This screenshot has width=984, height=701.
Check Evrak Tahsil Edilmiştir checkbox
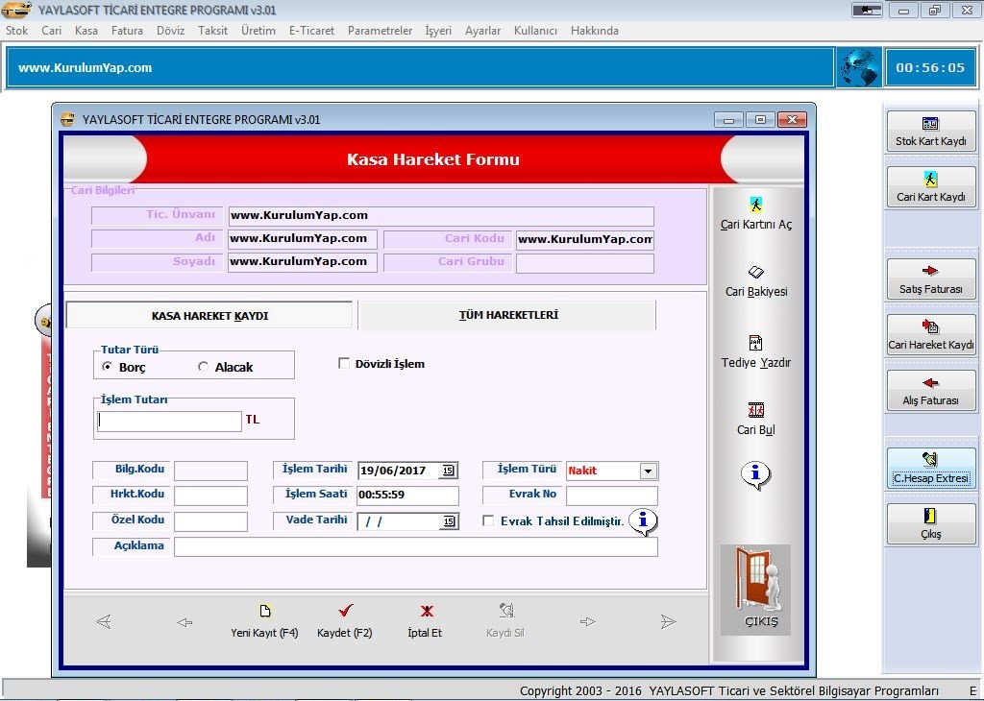(488, 520)
